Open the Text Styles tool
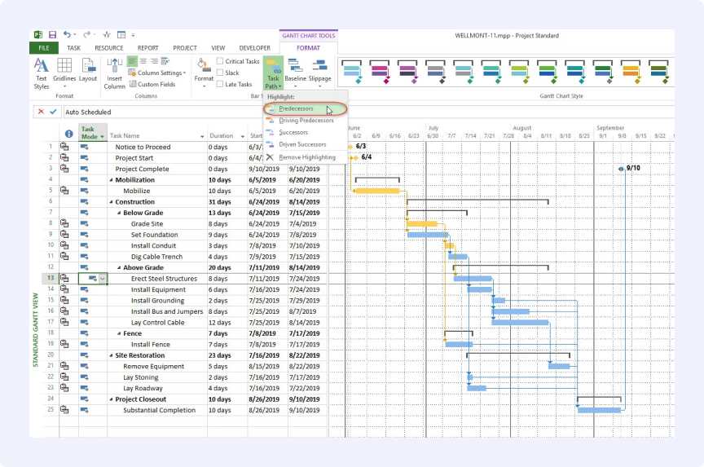The width and height of the screenshot is (704, 467). pos(42,70)
